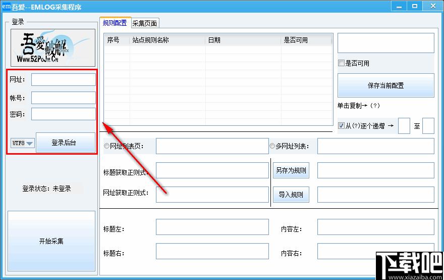Minimize the EMLOG采集程序 window

click(399, 6)
